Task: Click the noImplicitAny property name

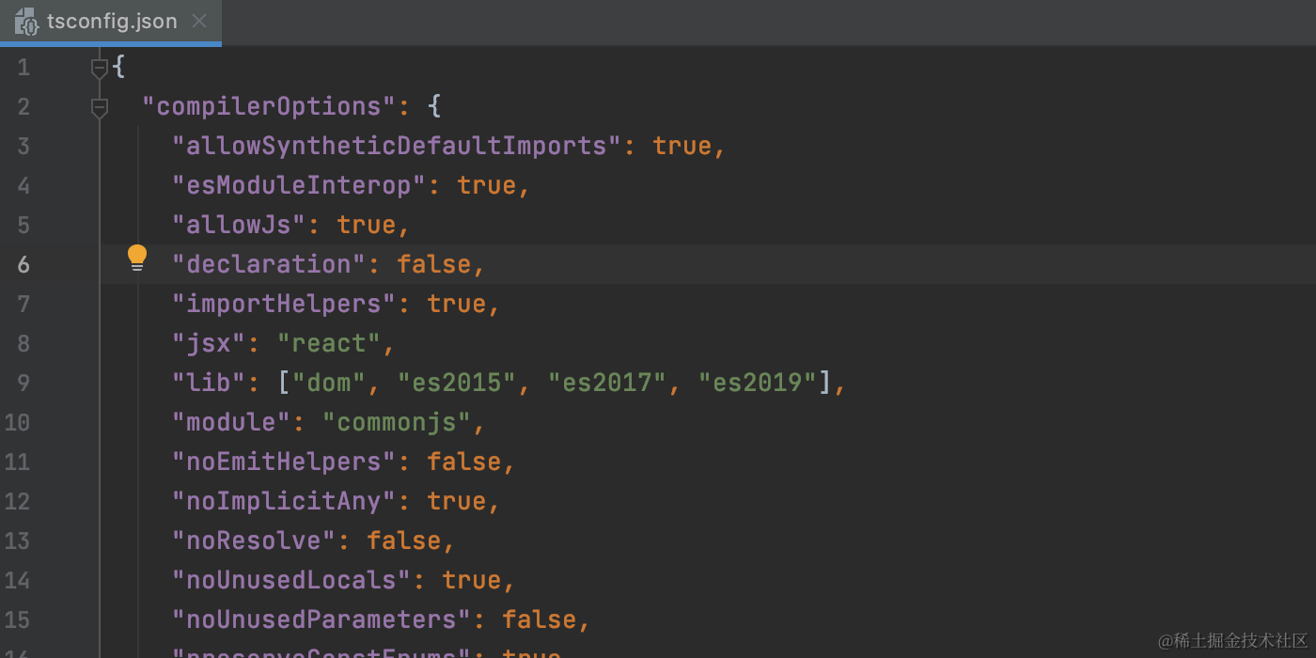Action: pos(282,501)
